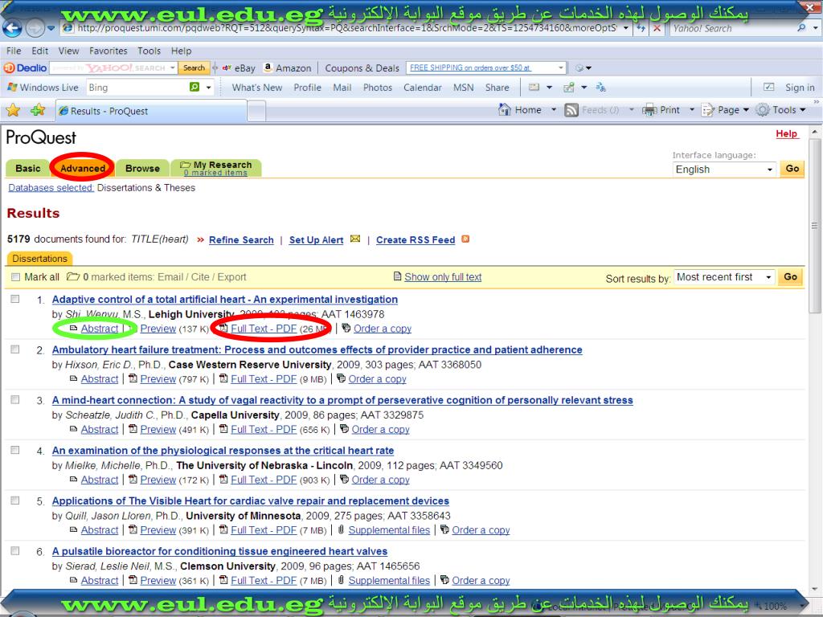Click the eBay toolbar icon
The width and height of the screenshot is (823, 617).
pyautogui.click(x=227, y=67)
